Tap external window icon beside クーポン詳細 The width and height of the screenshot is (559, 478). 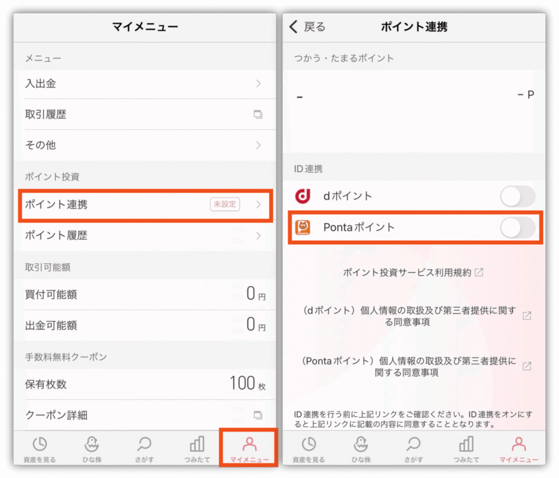pyautogui.click(x=258, y=415)
